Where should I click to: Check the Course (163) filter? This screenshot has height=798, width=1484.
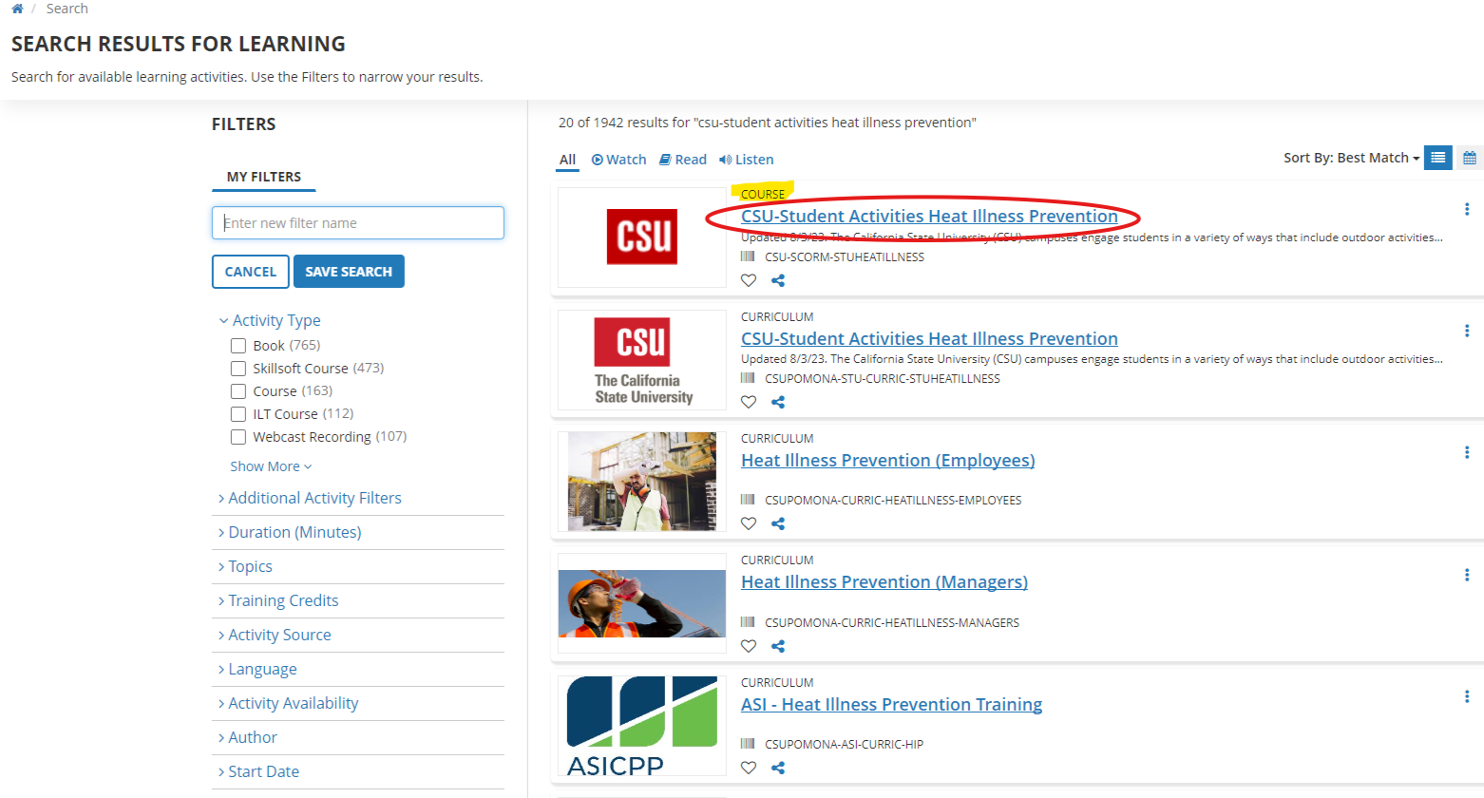[238, 391]
